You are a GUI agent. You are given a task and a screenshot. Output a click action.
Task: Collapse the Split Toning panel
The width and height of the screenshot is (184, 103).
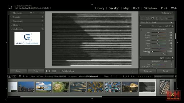(172, 58)
